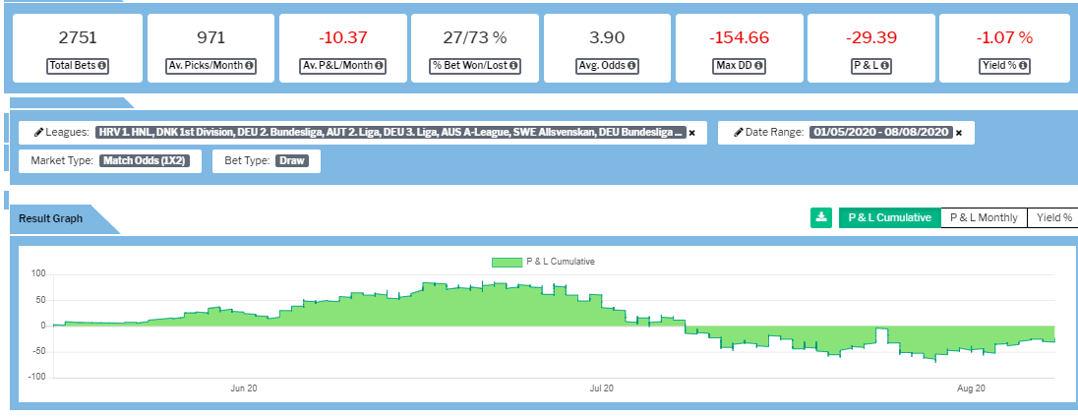Open the date range 01/05/2020 - 08/08/2020 tag

(880, 133)
